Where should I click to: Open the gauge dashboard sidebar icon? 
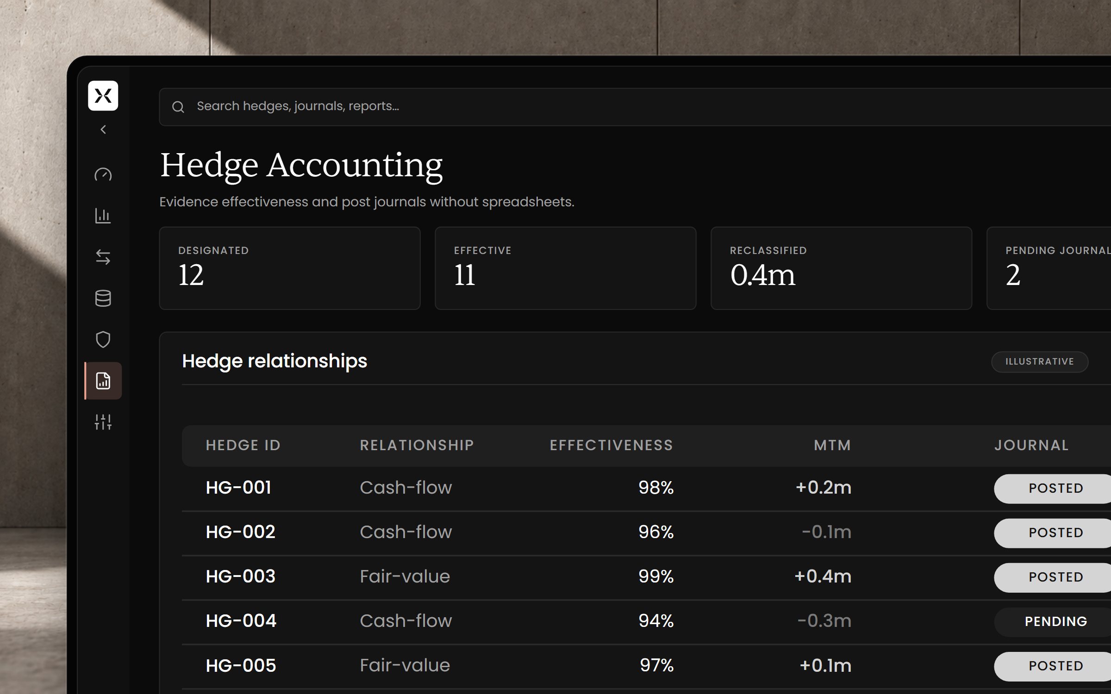pyautogui.click(x=103, y=174)
